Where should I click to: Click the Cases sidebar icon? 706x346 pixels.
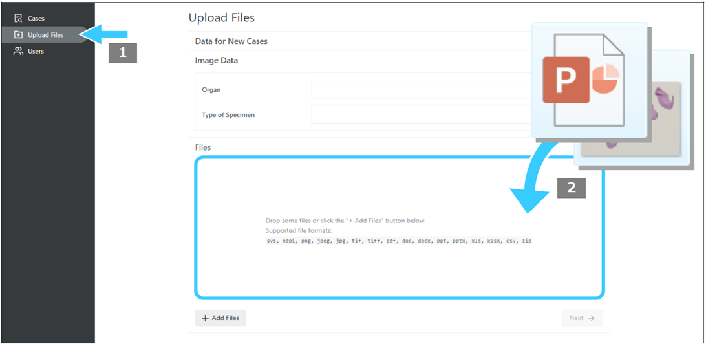click(x=18, y=19)
